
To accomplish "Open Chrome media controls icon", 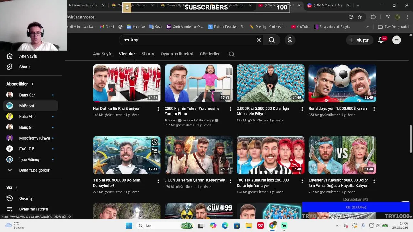I will (388, 17).
